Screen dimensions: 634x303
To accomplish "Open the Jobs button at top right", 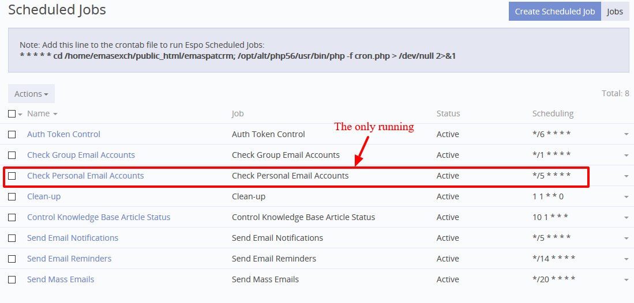I will [615, 12].
